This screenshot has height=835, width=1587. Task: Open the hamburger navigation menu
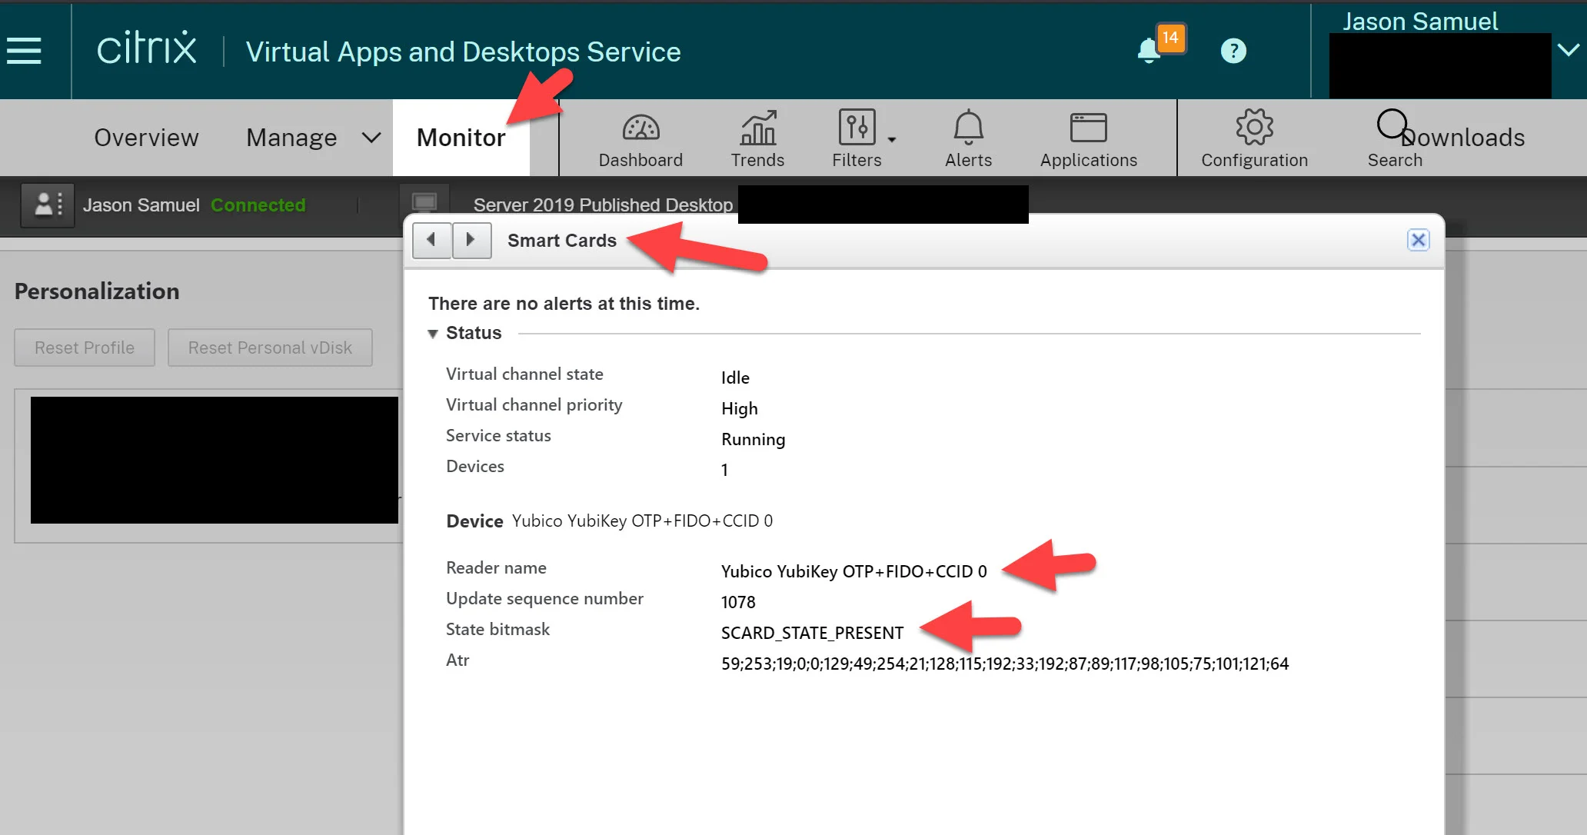pyautogui.click(x=24, y=51)
